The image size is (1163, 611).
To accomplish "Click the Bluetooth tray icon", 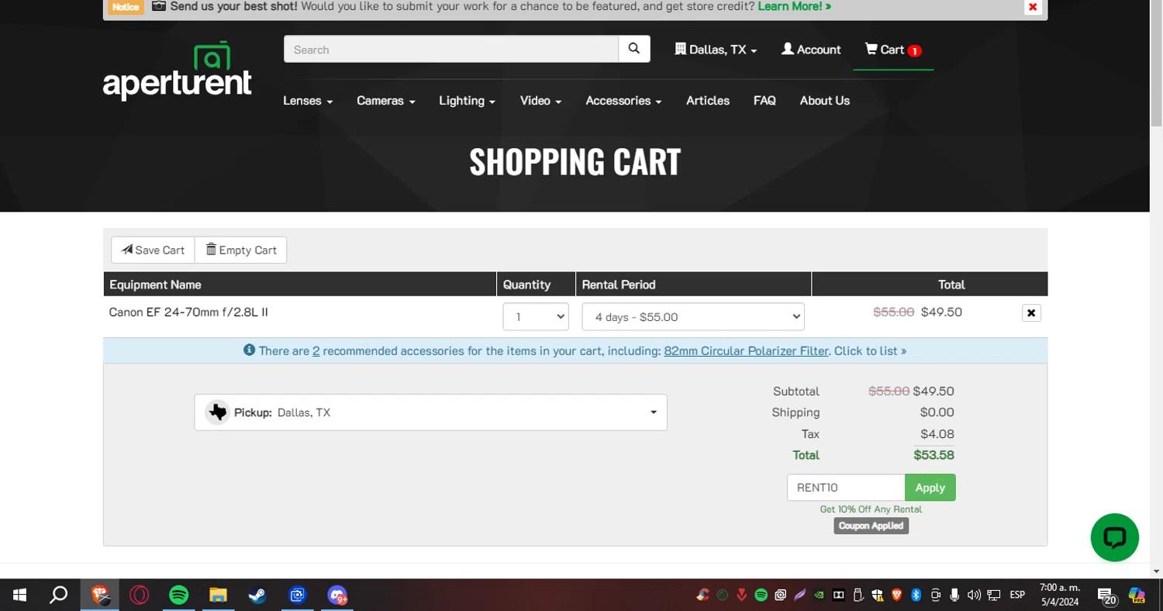I will pos(916,595).
